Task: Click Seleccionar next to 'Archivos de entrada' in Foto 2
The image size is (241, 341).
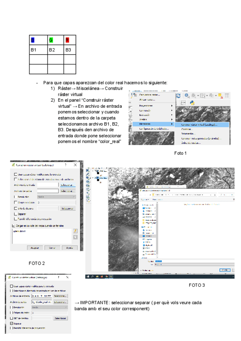Action: point(67,185)
